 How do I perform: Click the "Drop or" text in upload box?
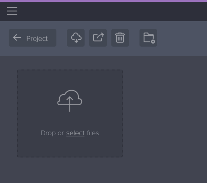52,133
